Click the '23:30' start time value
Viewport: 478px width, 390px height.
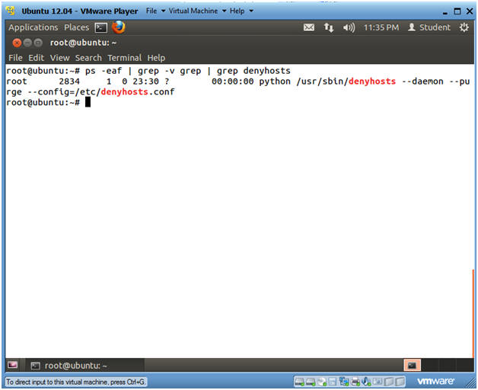[x=145, y=82]
